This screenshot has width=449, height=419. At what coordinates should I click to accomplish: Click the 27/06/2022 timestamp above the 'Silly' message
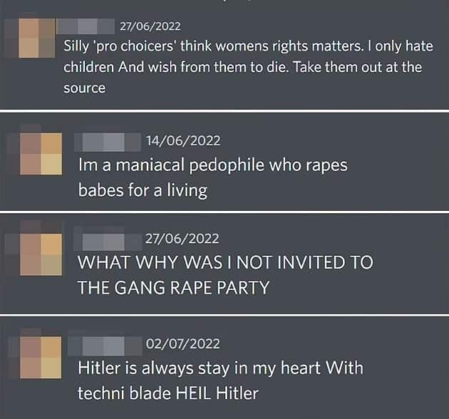coord(150,26)
